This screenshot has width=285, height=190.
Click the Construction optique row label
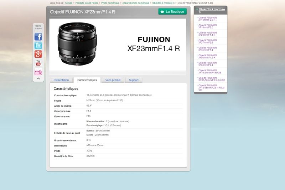click(65, 95)
